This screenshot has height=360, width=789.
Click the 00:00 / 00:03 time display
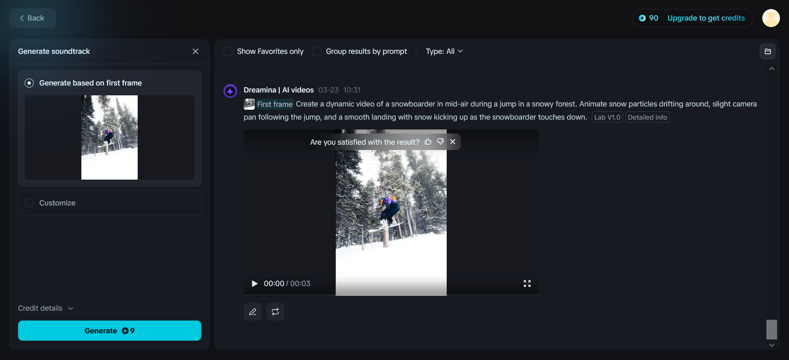pos(287,284)
